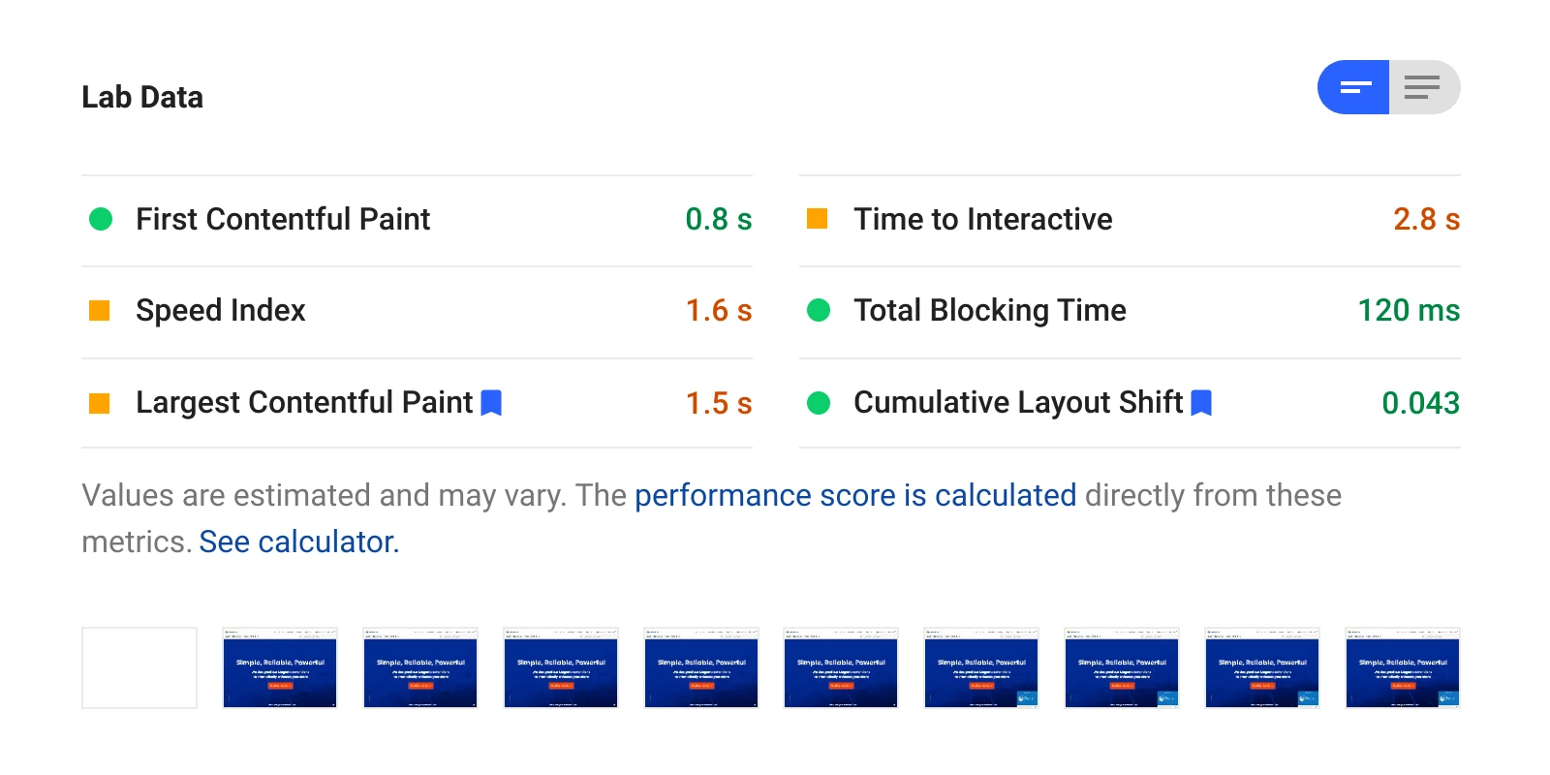
Task: Click the 2.8 s Time to Interactive value
Action: [1427, 219]
